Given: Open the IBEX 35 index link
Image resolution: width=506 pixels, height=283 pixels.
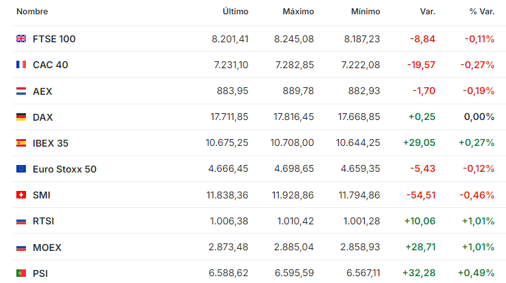Looking at the screenshot, I should pos(50,143).
